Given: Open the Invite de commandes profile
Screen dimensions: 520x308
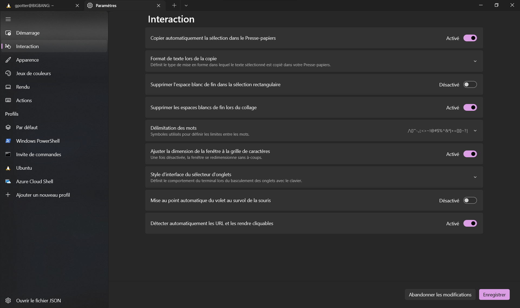Looking at the screenshot, I should tap(54, 155).
